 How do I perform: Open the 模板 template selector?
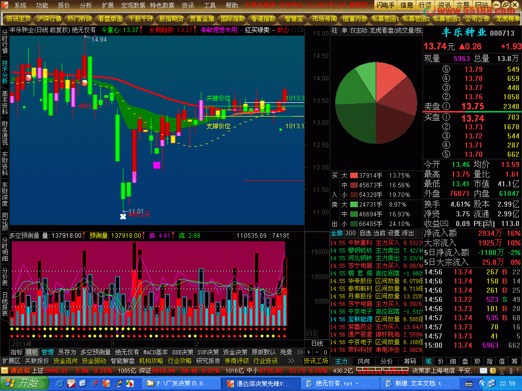[32, 352]
